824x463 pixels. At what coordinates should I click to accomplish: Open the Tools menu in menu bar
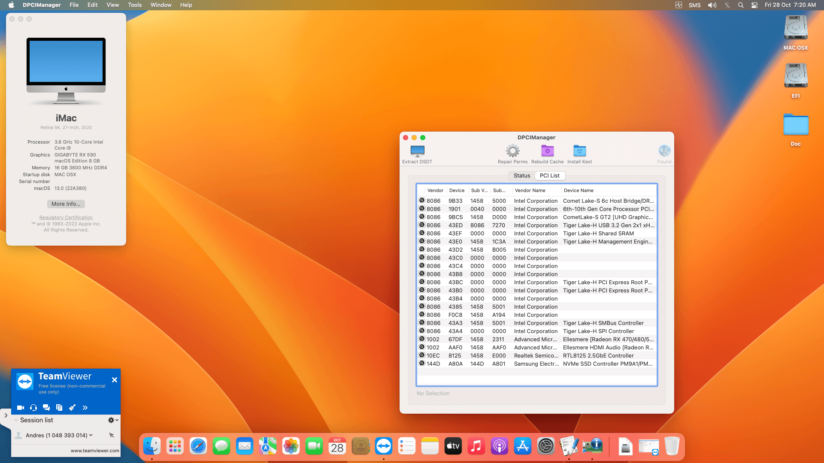pos(135,5)
